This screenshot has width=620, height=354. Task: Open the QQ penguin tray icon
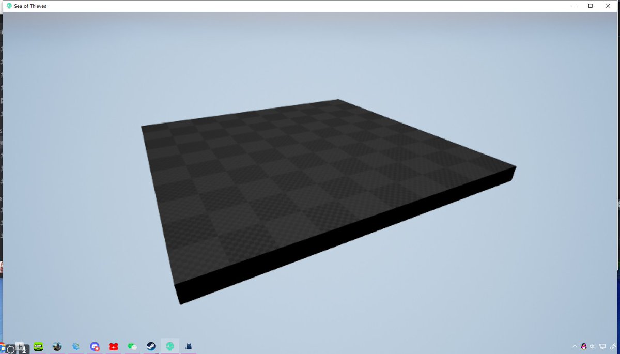coord(584,346)
